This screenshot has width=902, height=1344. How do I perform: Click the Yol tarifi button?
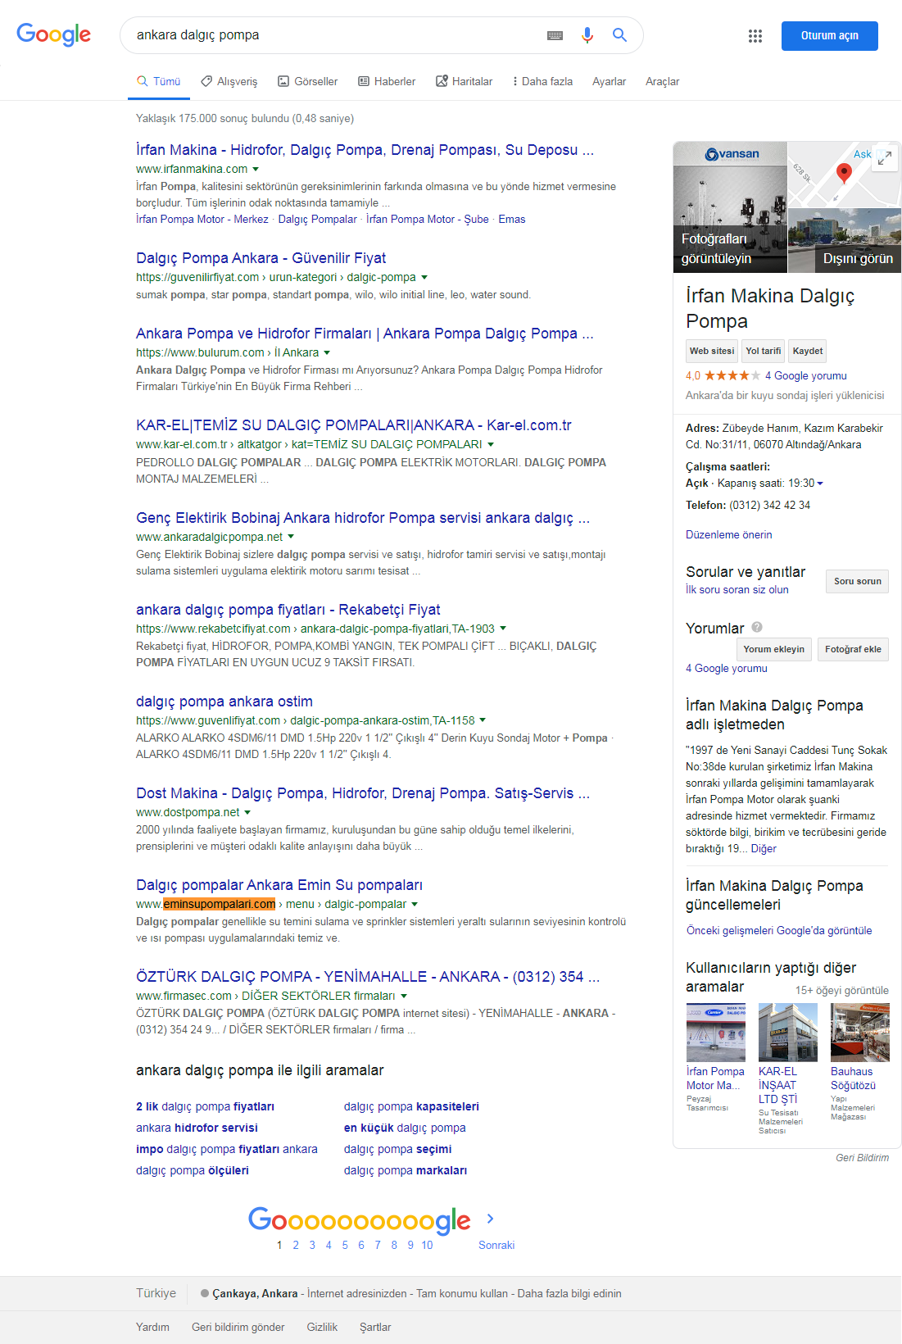[x=764, y=351]
